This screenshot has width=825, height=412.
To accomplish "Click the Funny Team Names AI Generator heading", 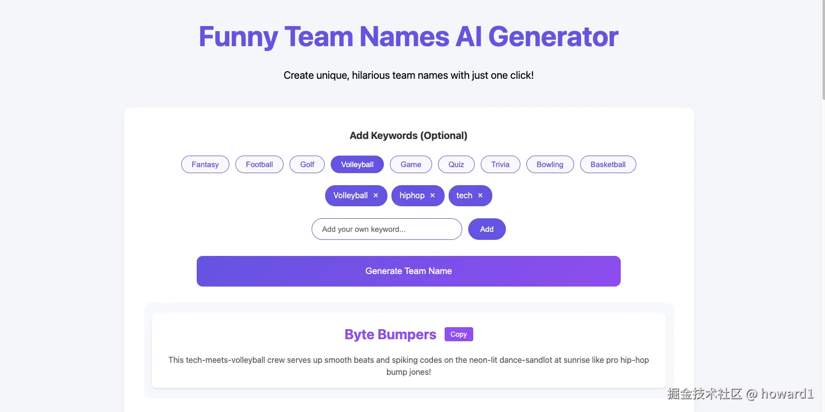I will (x=408, y=37).
